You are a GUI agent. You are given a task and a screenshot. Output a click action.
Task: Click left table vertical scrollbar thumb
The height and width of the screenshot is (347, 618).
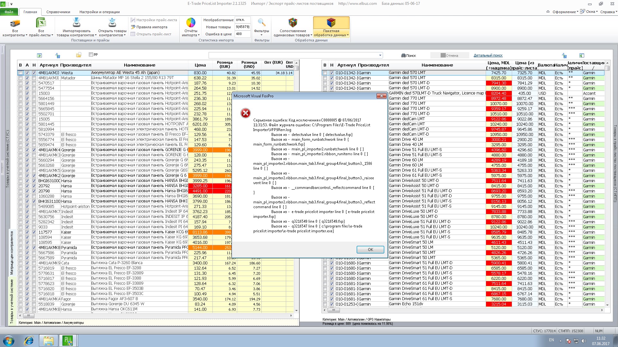pyautogui.click(x=296, y=68)
